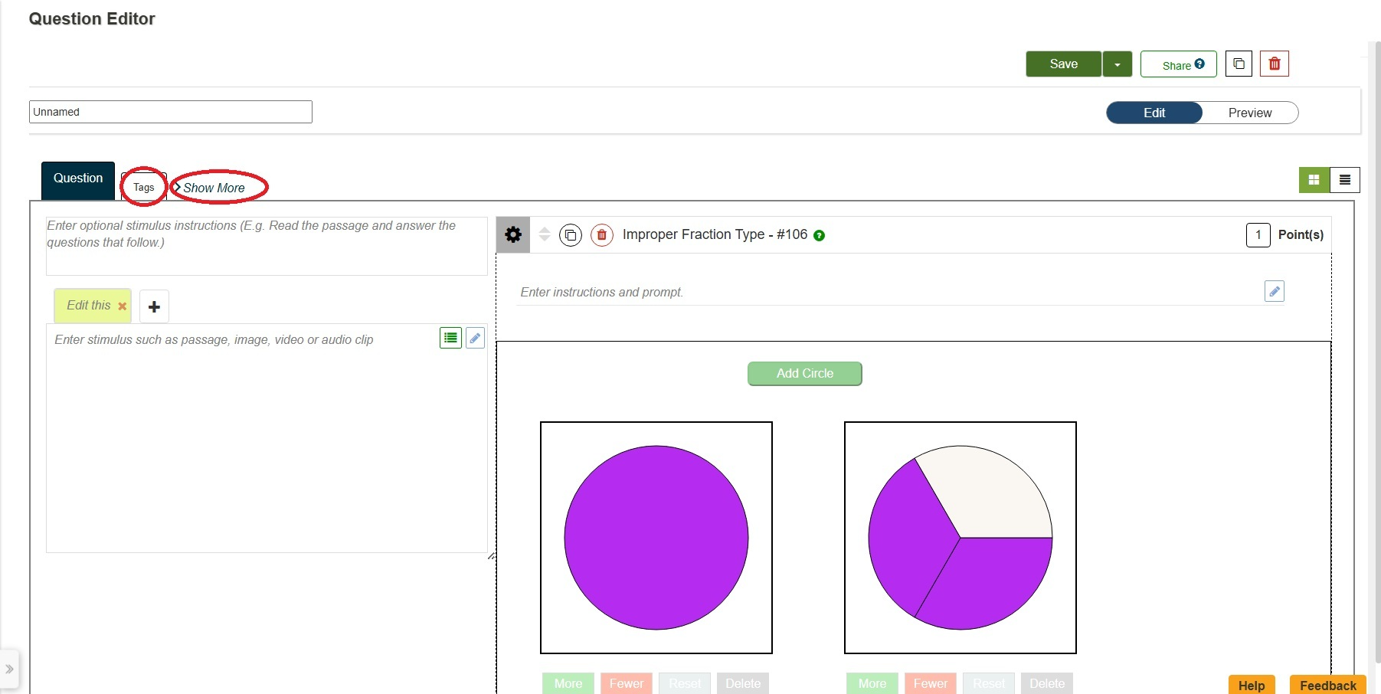The width and height of the screenshot is (1381, 694).
Task: Click Reset under the second circle
Action: [x=989, y=683]
